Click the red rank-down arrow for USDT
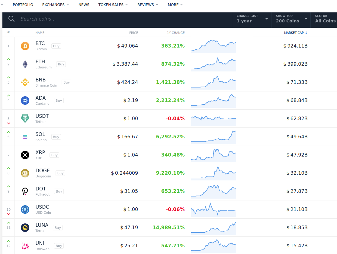 click(x=8, y=124)
